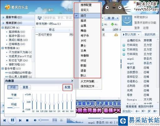Collapse 音乐专题 (13) tree node

tap(3, 69)
